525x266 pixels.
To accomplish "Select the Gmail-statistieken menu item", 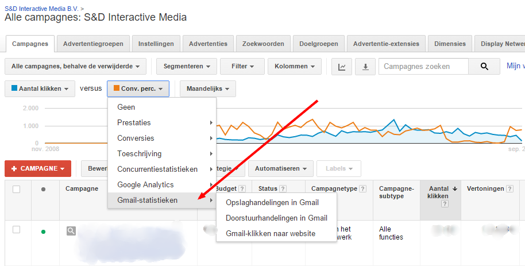I will click(x=162, y=201).
